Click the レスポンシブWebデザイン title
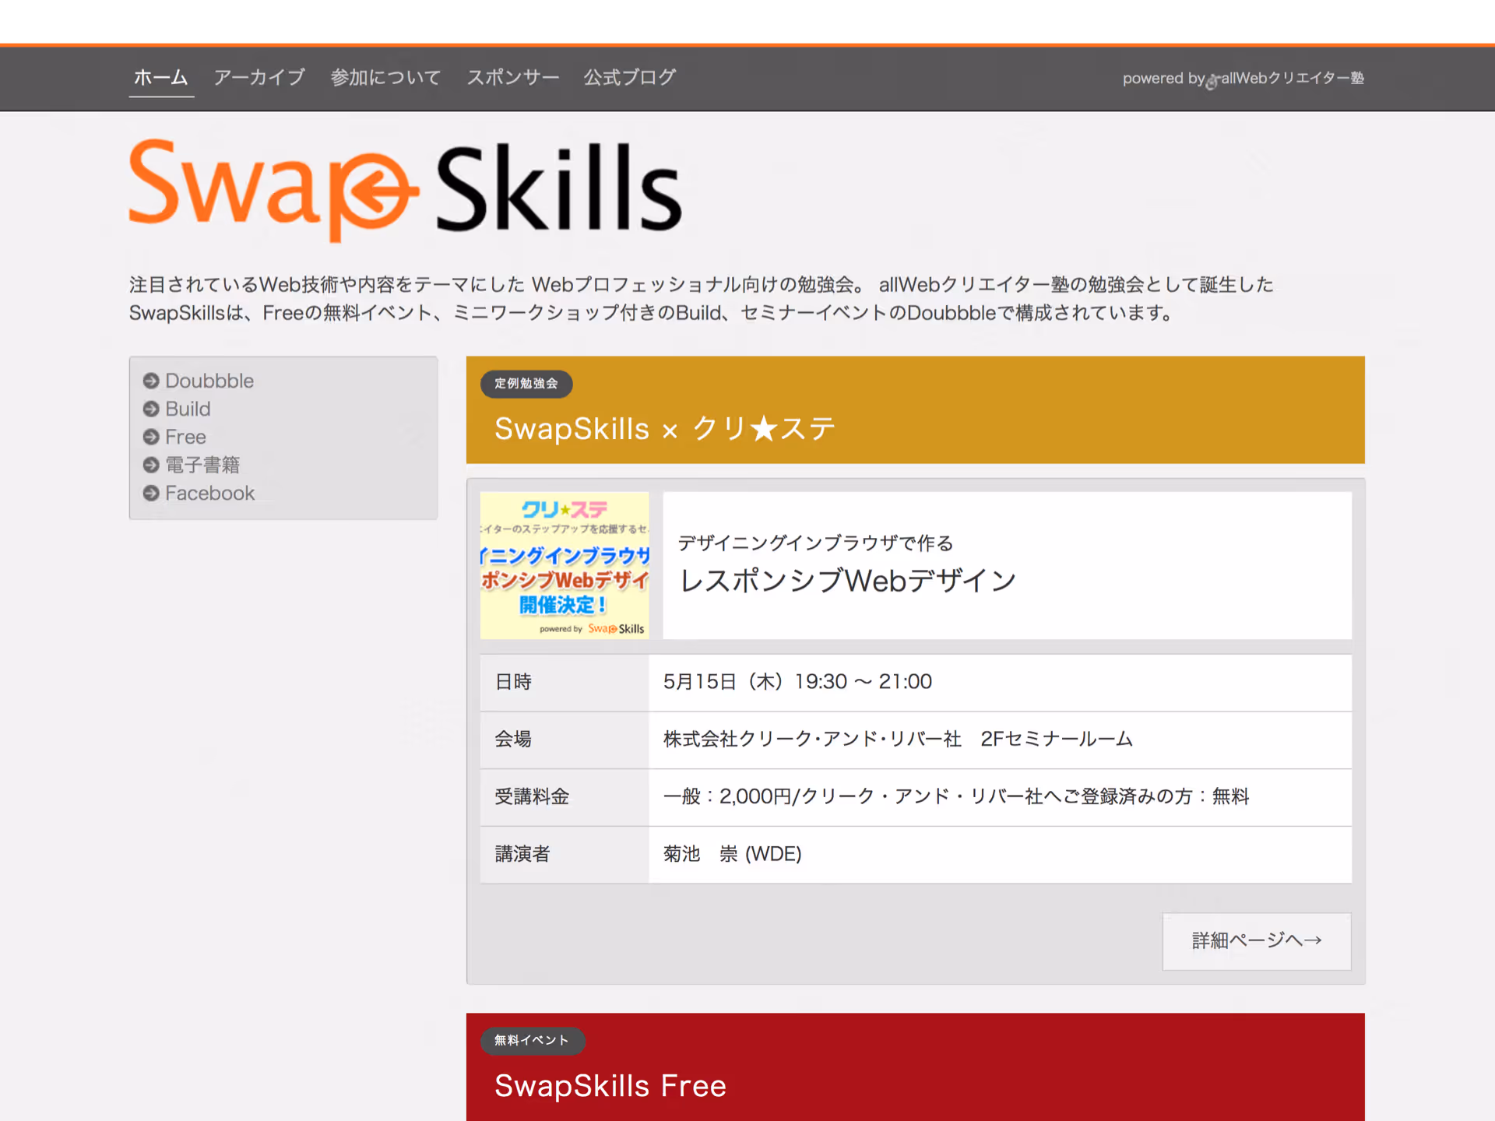 [849, 581]
